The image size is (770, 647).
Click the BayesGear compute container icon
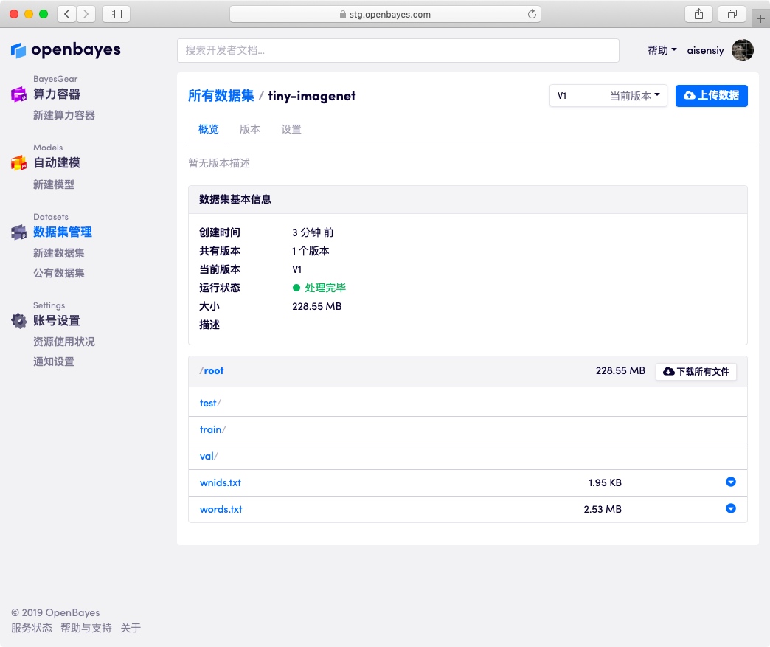pos(18,94)
